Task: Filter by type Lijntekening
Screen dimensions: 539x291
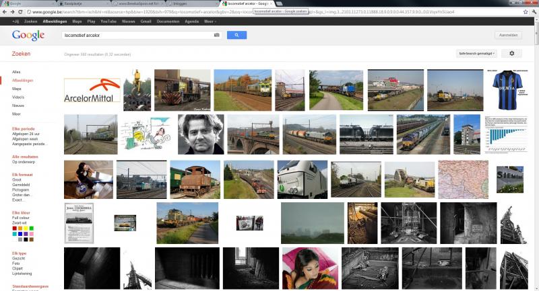Action: pyautogui.click(x=22, y=274)
